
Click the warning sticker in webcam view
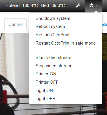tap(105, 46)
